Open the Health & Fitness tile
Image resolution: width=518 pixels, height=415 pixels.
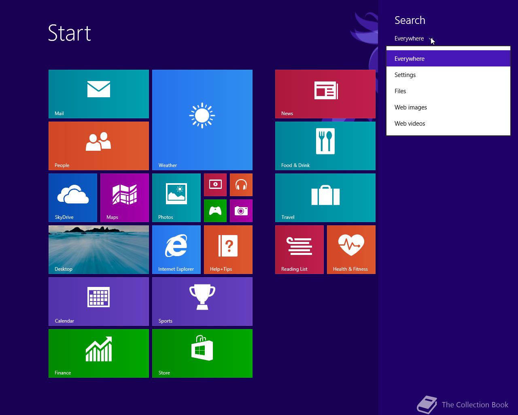[x=351, y=250]
